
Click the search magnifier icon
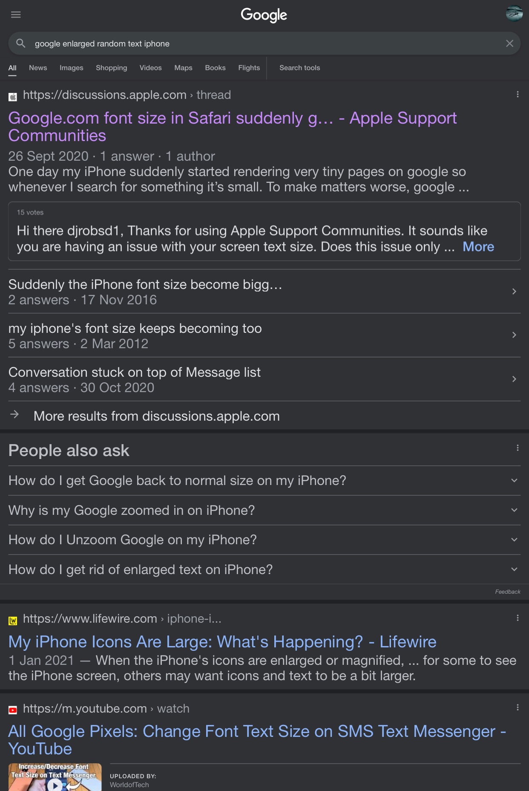tap(20, 43)
